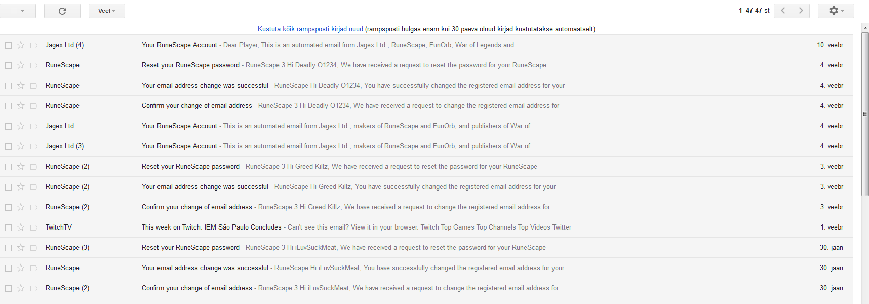Click the 1–47 message count text

click(754, 11)
